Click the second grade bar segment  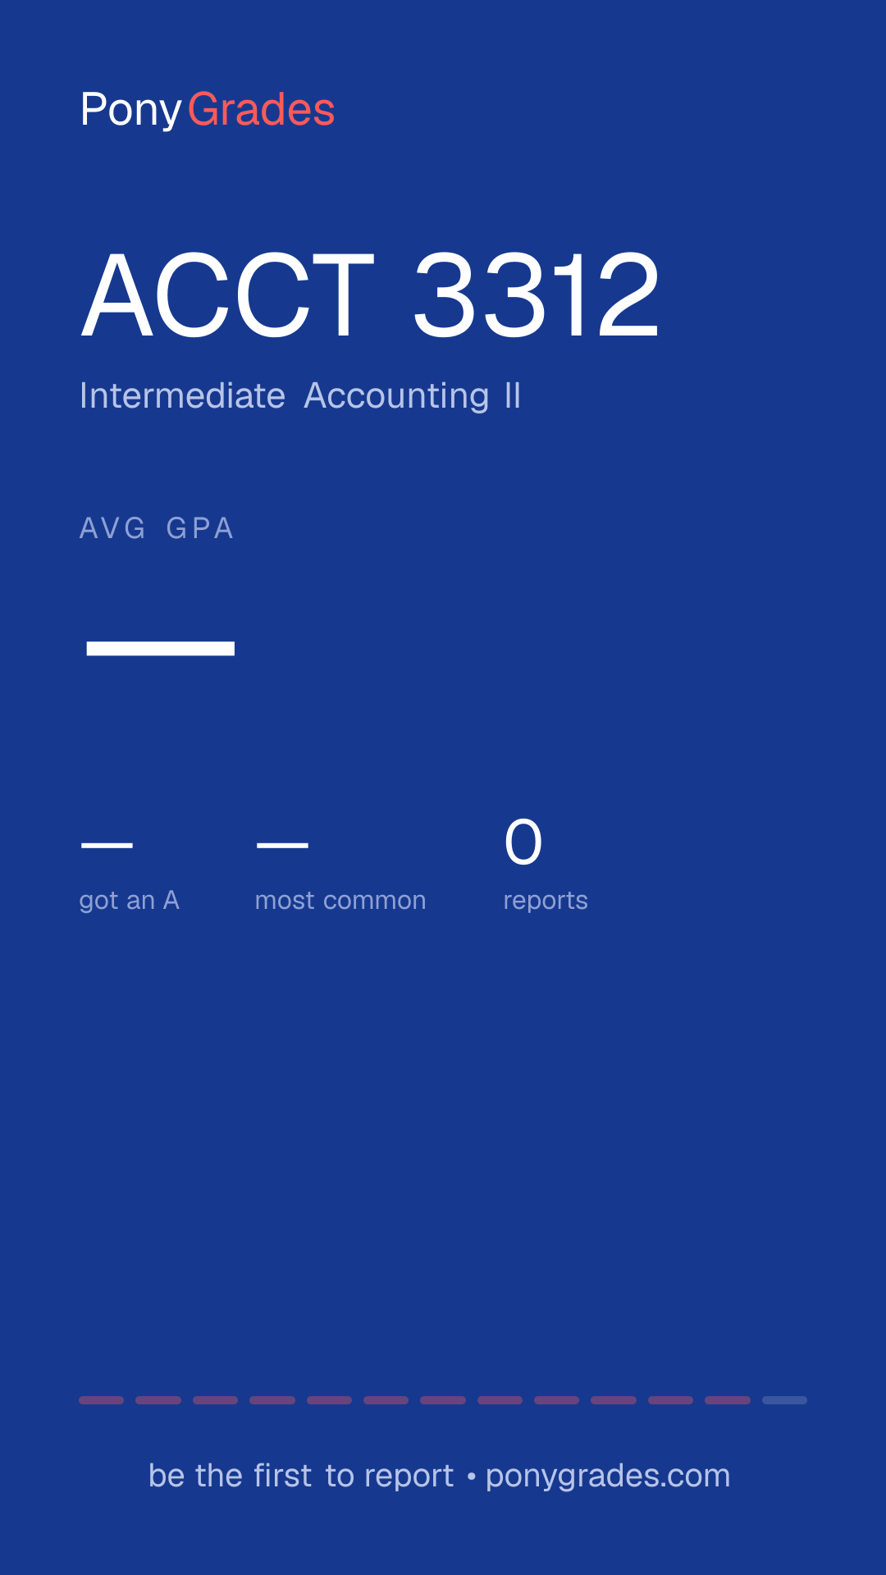[x=158, y=1400]
